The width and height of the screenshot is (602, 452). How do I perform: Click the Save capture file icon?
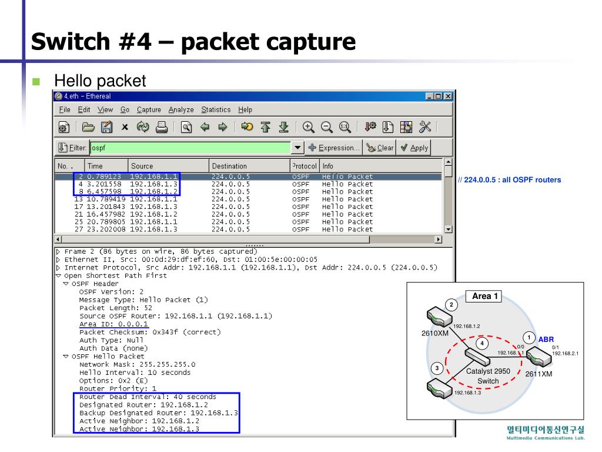(107, 127)
